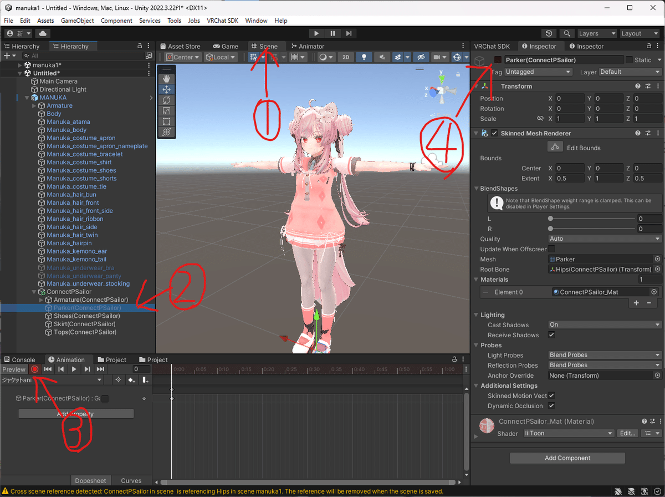Enable Update When Offscreen checkbox
This screenshot has width=665, height=497.
pos(551,249)
